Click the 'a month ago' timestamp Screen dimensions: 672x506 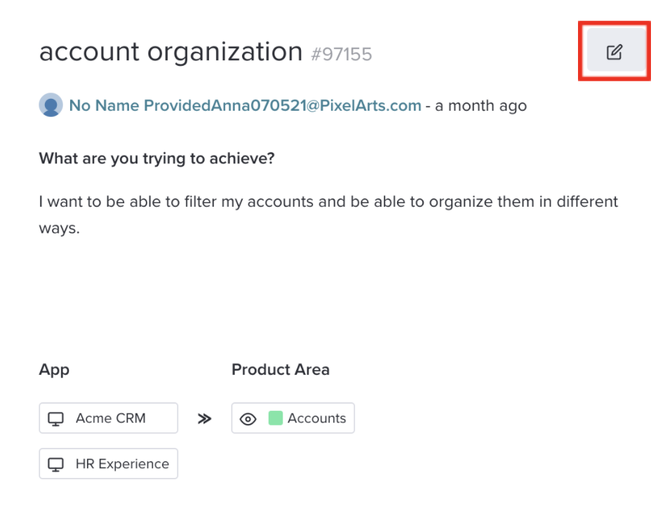coord(481,105)
